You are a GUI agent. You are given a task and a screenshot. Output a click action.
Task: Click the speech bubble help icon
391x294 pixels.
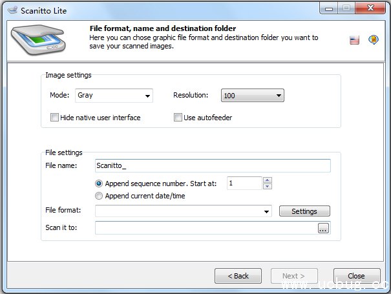[x=373, y=40]
